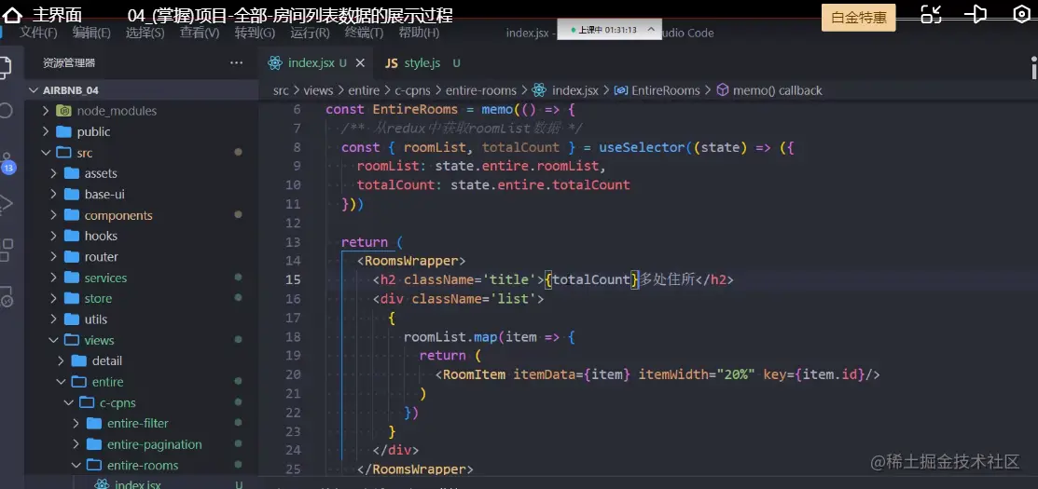Image resolution: width=1038 pixels, height=489 pixels.
Task: Select the router folder
Action: [102, 256]
